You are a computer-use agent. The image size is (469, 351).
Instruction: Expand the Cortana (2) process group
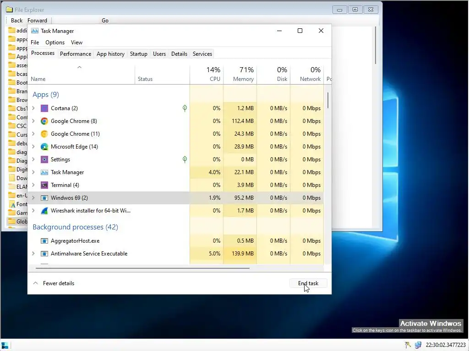click(33, 108)
